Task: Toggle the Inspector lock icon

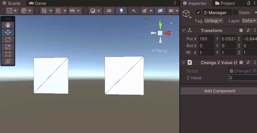Action: (x=249, y=3)
